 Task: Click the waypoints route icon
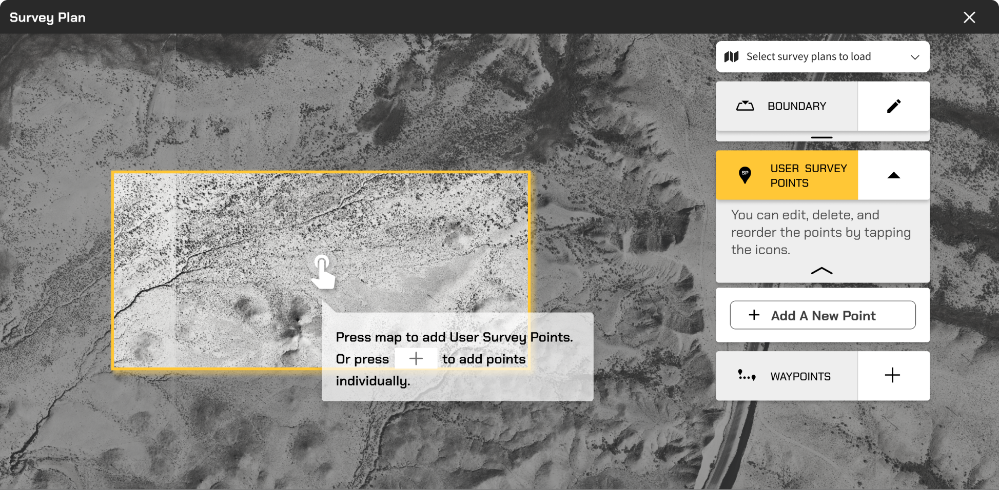747,376
